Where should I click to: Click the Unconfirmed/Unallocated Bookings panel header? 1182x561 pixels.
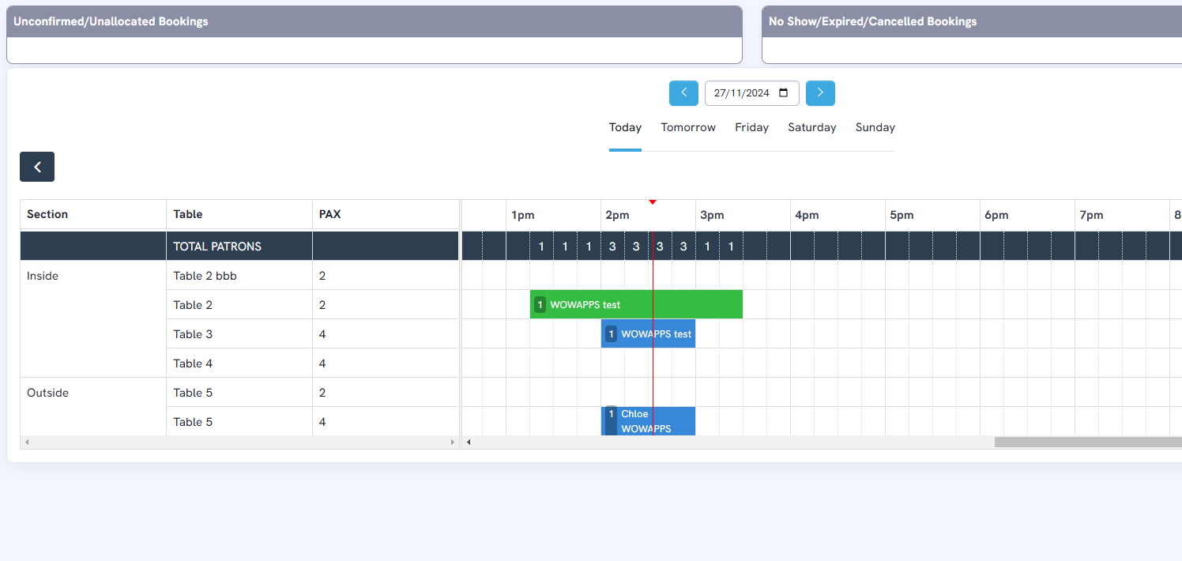point(374,21)
